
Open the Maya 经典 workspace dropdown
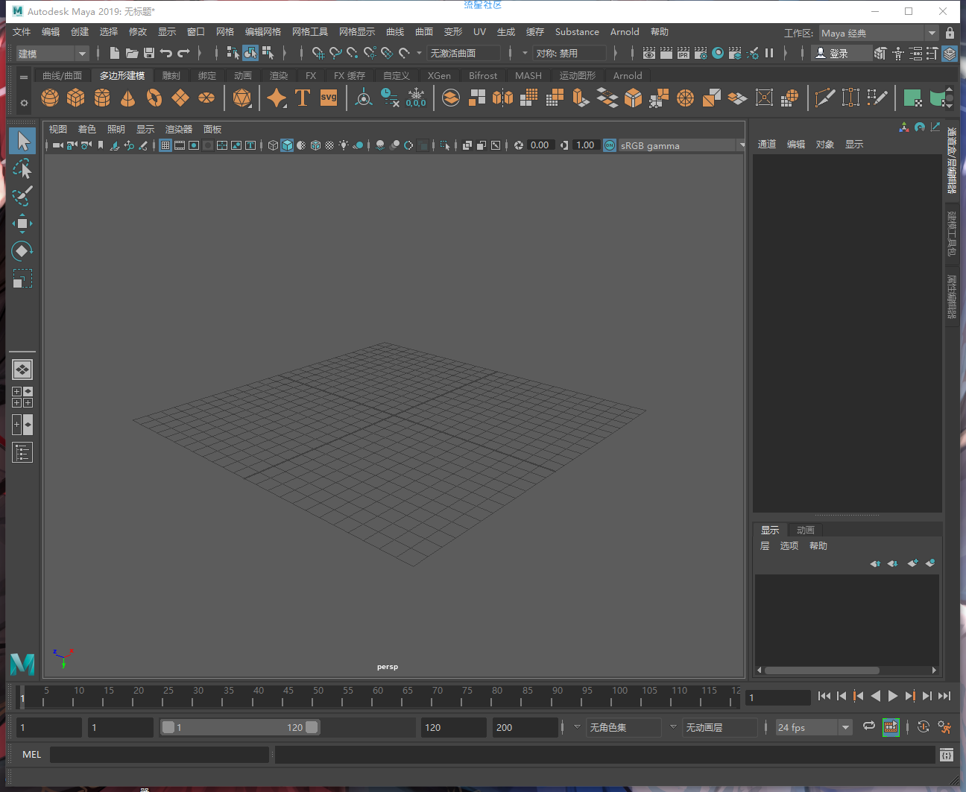coord(878,33)
